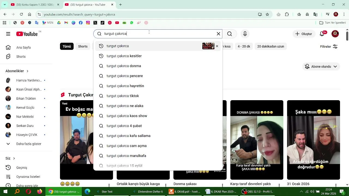Open Windows Start menu
349x196 pixels.
coord(5,192)
